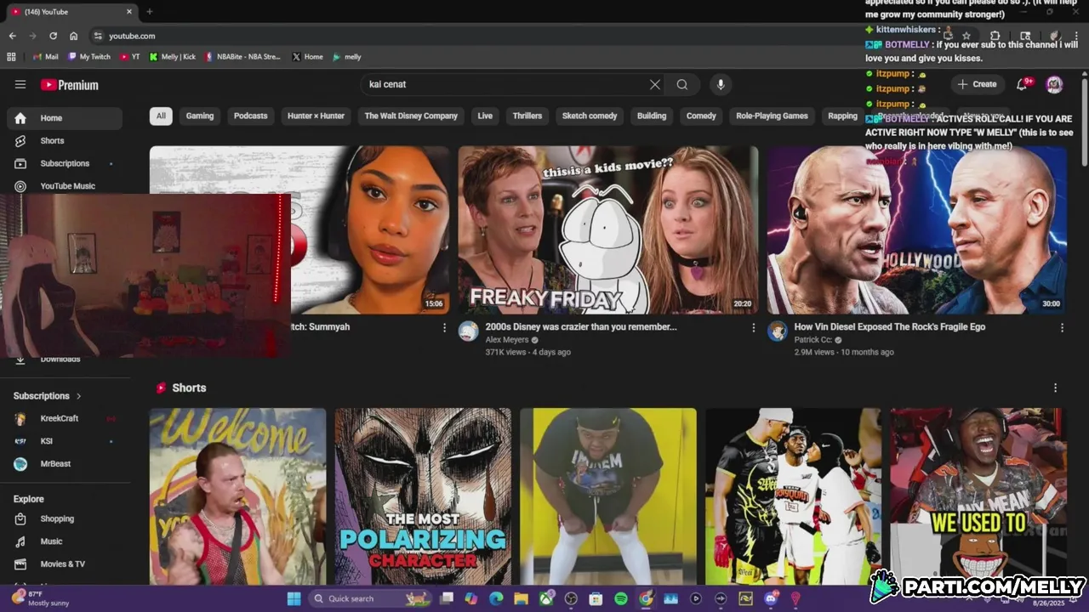
Task: Click the browser home icon
Action: (73, 36)
